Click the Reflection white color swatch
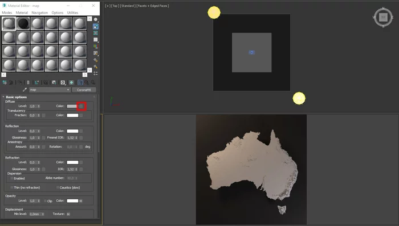 click(72, 131)
